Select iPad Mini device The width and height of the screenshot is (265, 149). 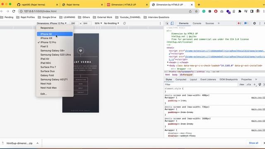click(55, 63)
